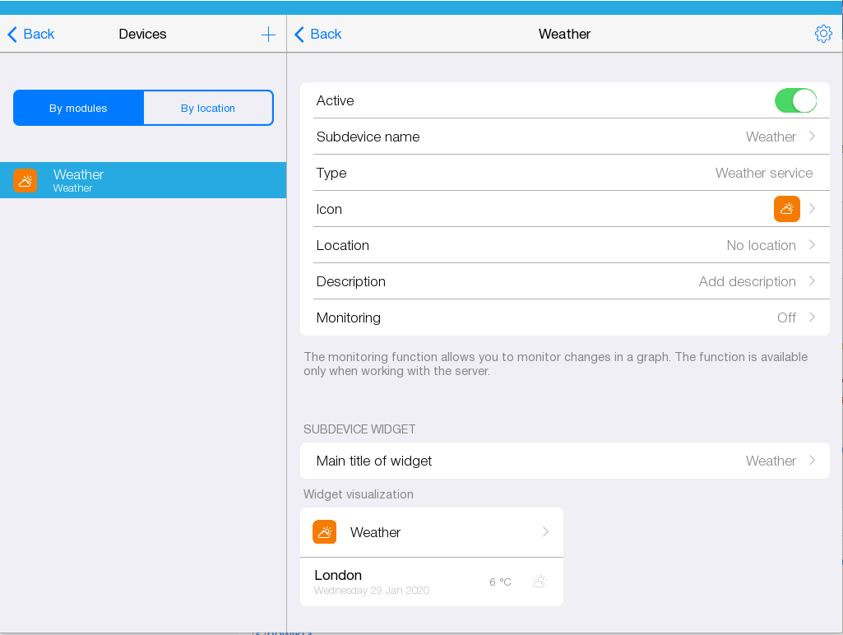843x635 pixels.
Task: Select the By modules segment
Action: tap(78, 108)
